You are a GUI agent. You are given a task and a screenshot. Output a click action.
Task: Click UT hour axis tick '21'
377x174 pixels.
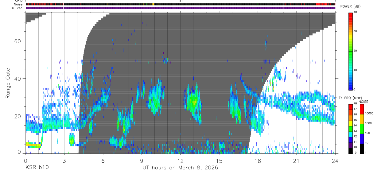coord(296,160)
